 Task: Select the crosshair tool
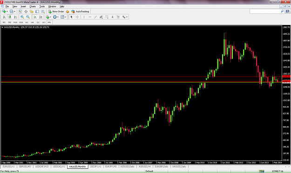click(77, 17)
